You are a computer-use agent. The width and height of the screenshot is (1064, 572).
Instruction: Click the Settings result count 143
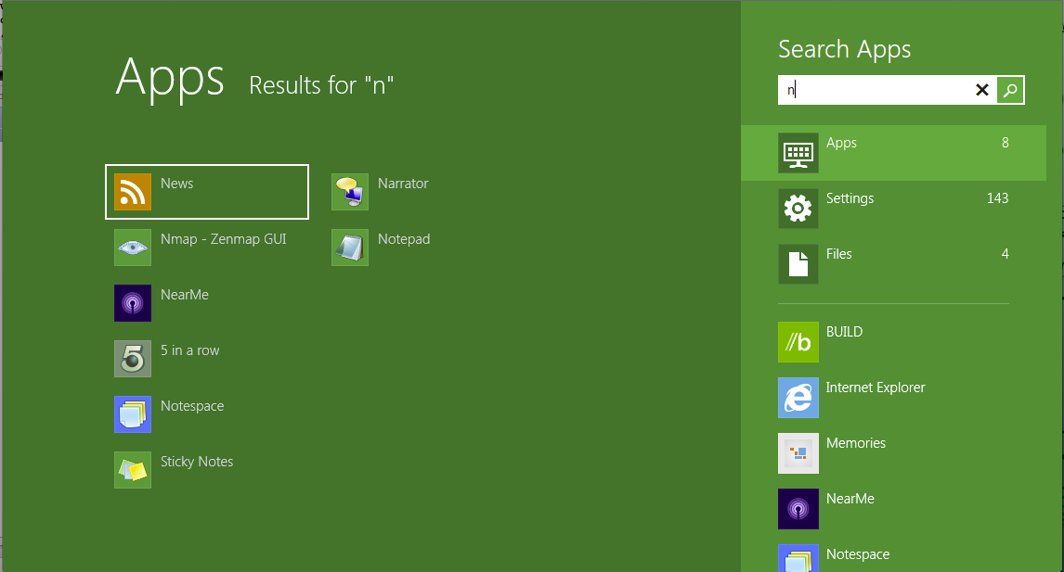click(x=997, y=198)
